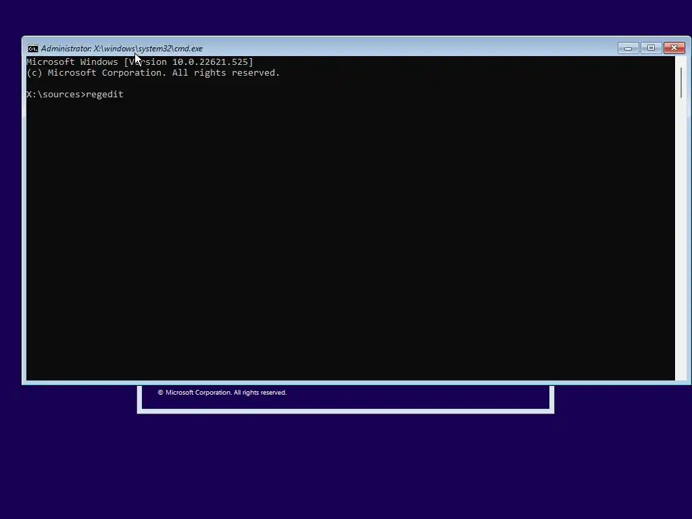Image resolution: width=692 pixels, height=519 pixels.
Task: Click the setup window's '© Microsoft Corporation' copyright text
Action: pyautogui.click(x=222, y=393)
